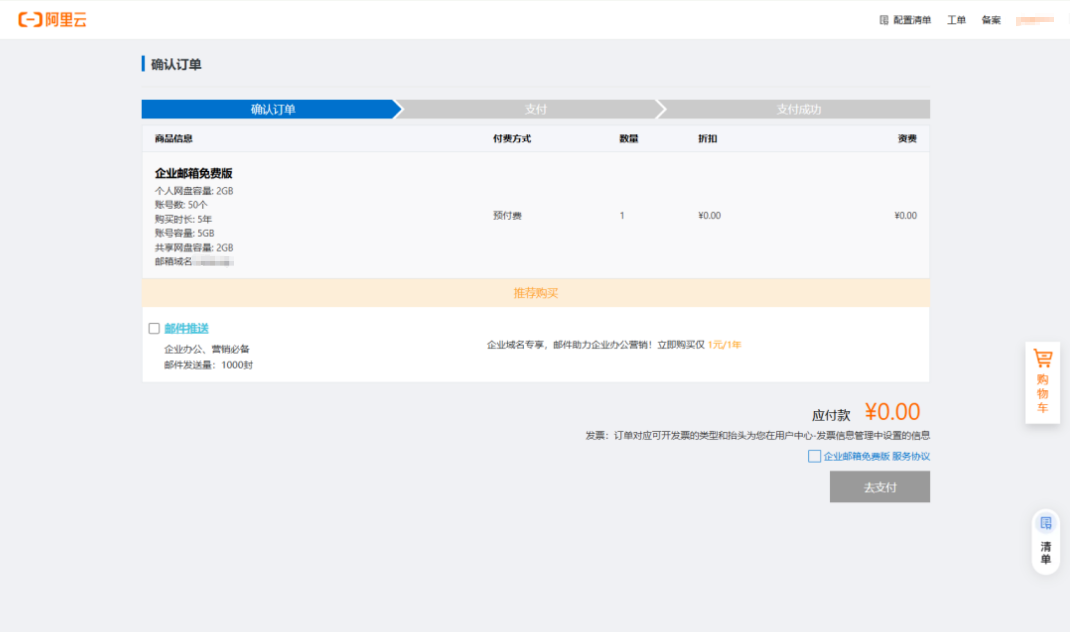This screenshot has width=1070, height=632.
Task: Click the 付费方式 column header
Action: tap(512, 138)
